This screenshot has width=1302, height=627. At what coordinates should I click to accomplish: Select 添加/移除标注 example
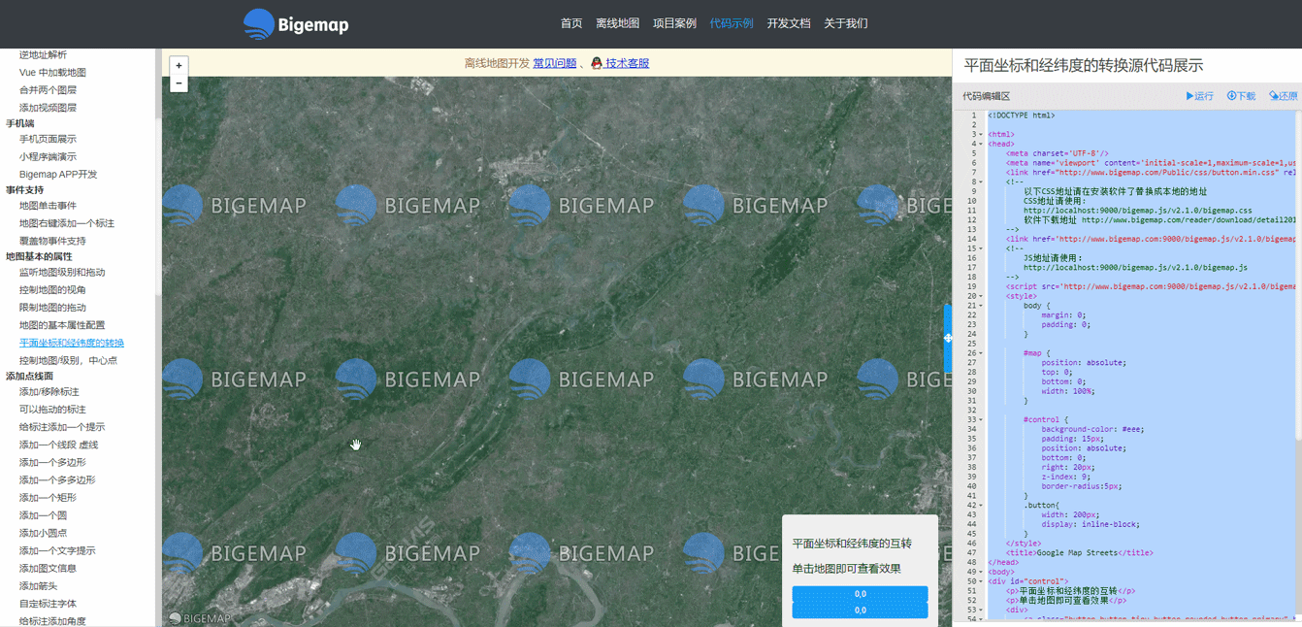49,392
